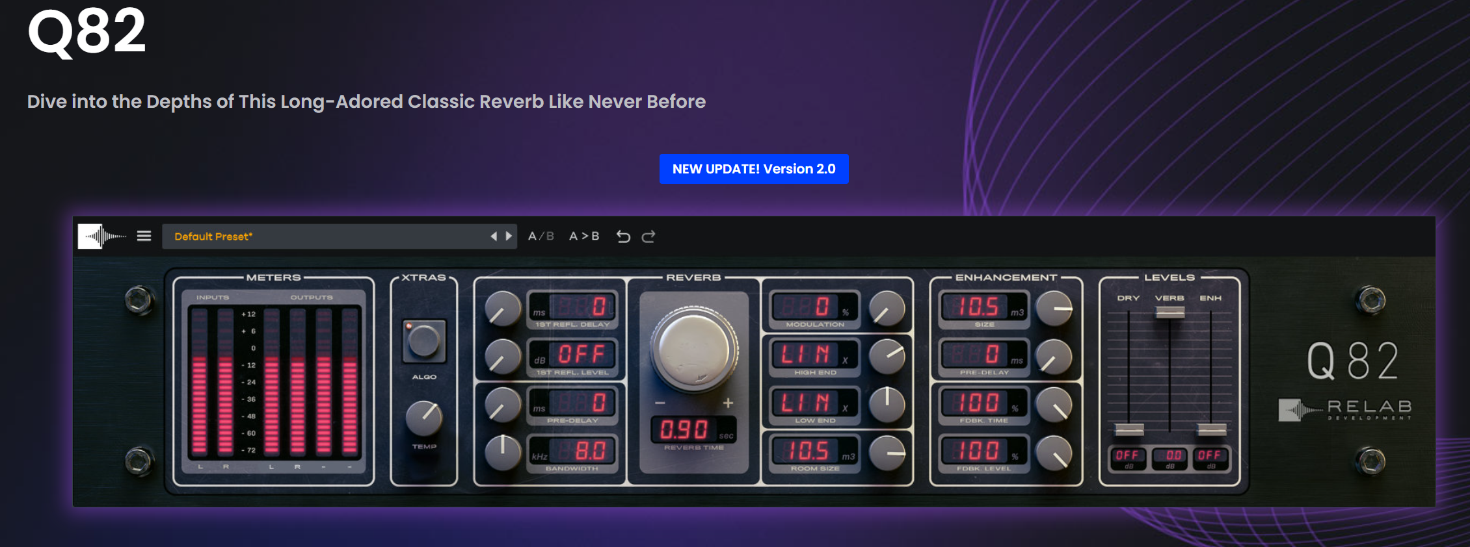Image resolution: width=1470 pixels, height=547 pixels.
Task: Toggle A/B comparison
Action: pos(541,236)
